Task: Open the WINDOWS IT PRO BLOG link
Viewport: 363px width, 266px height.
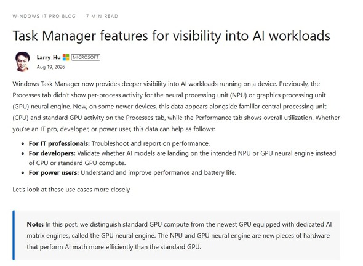Action: point(44,16)
